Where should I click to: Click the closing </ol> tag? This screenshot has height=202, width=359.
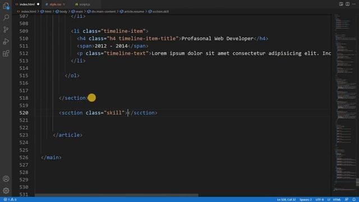click(x=72, y=76)
